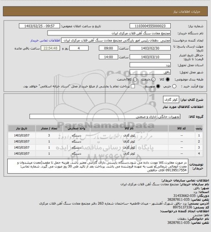Click the delivery city field بافق
The height and width of the screenshot is (232, 211).
click(x=150, y=72)
